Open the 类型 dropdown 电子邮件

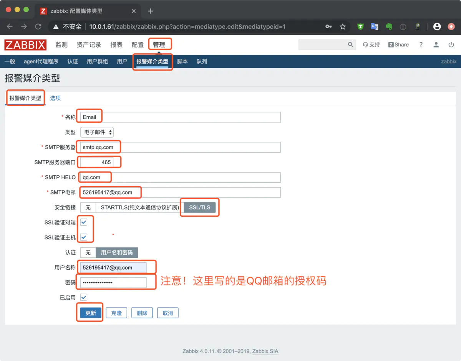click(97, 132)
